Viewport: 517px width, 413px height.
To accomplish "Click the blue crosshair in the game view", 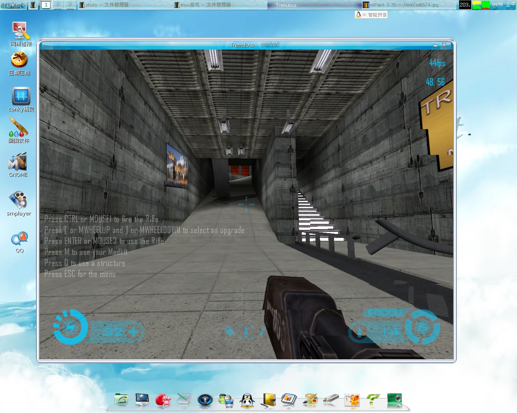I will [x=246, y=204].
